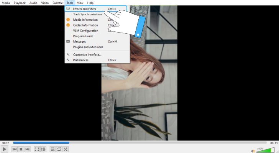Click the Preferences wrench icon
The width and height of the screenshot is (279, 153).
click(x=68, y=60)
